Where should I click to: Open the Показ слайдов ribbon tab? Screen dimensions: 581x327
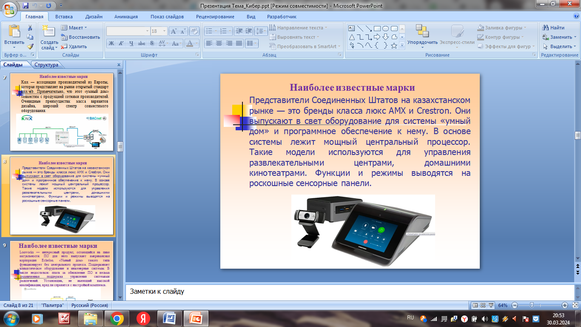coord(167,17)
